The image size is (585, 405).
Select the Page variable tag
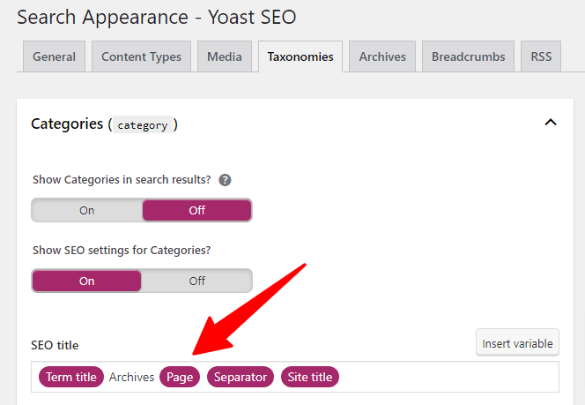180,377
